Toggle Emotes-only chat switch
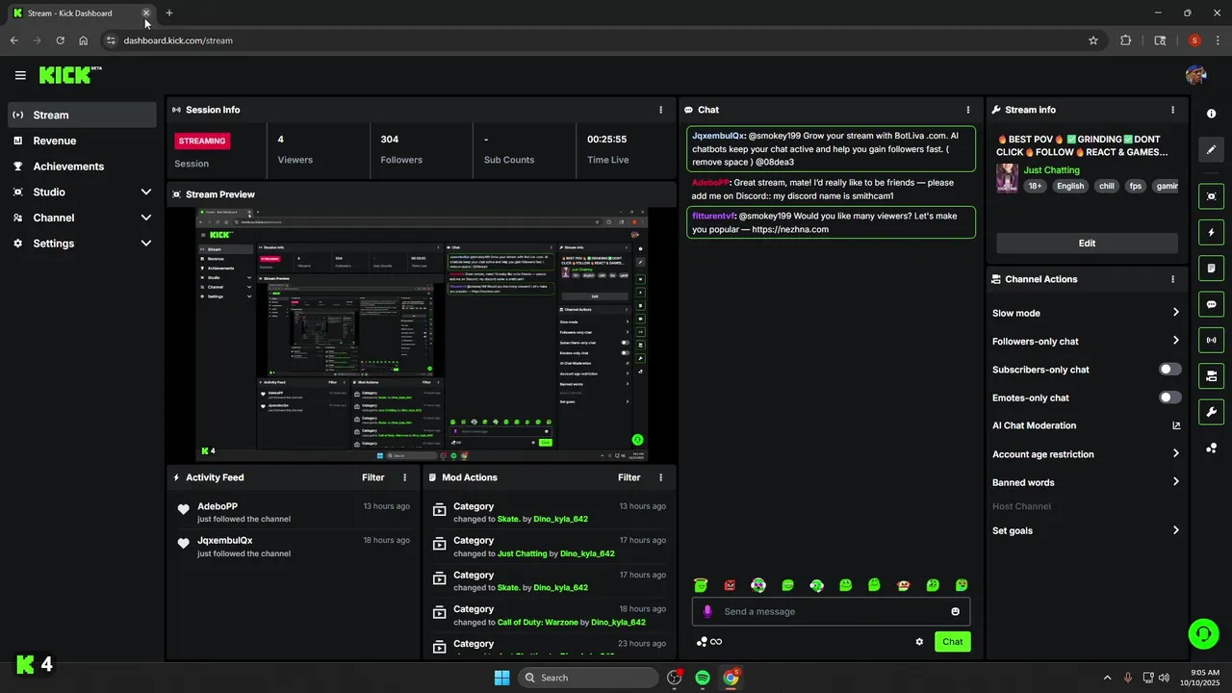This screenshot has height=693, width=1232. [1170, 398]
